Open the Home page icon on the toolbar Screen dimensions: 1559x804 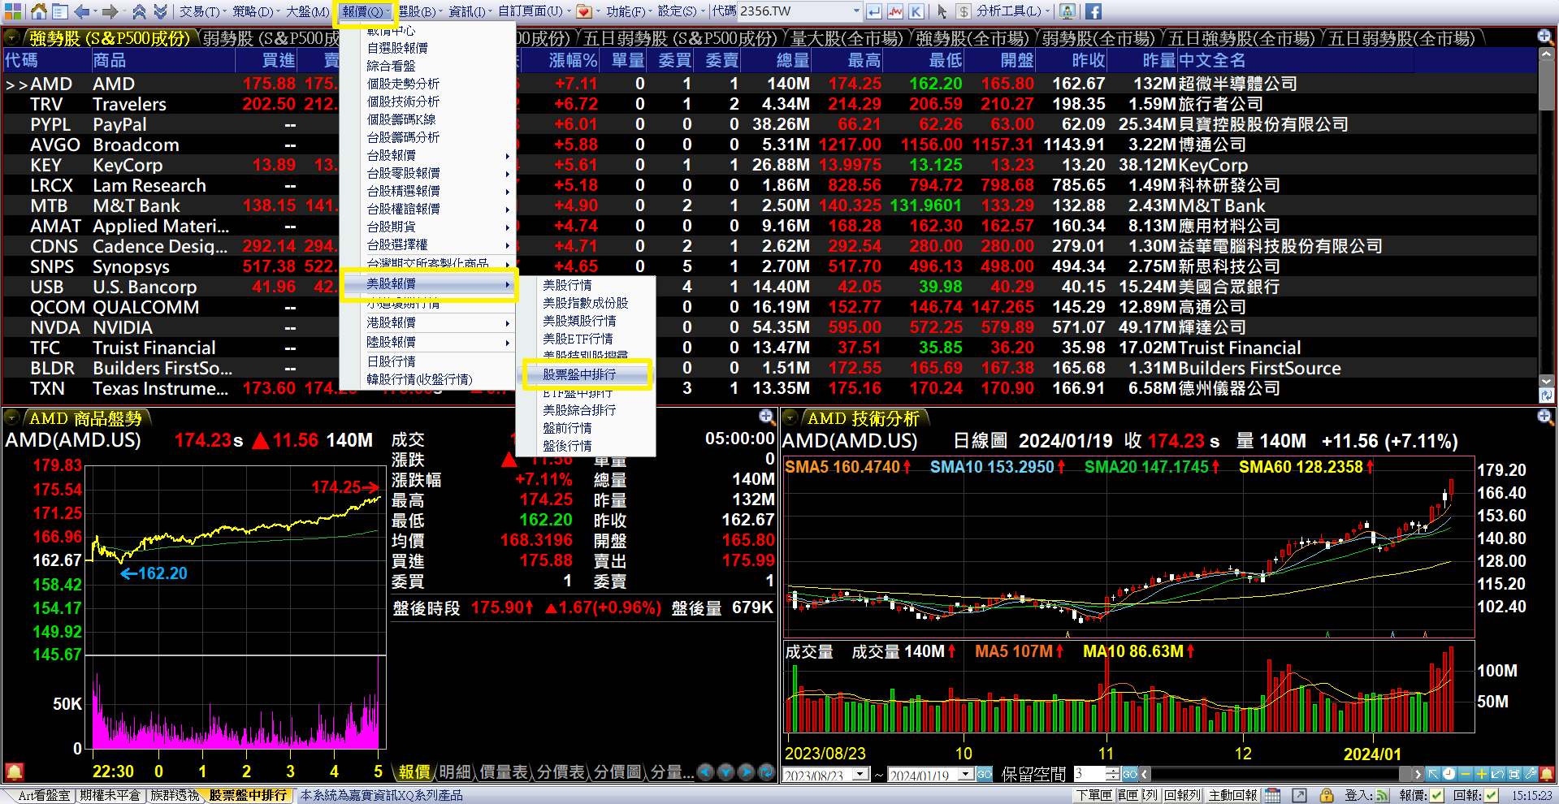click(38, 12)
